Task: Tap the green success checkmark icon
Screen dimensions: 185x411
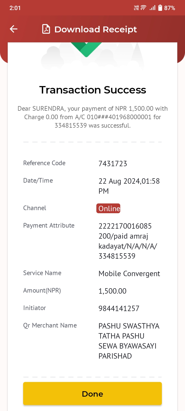Action: point(86,49)
